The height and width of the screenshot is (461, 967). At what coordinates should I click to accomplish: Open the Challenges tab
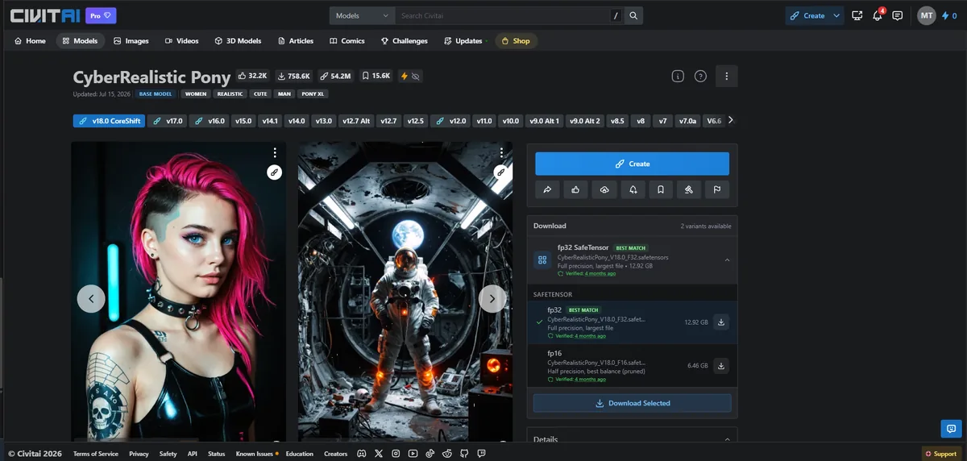(405, 40)
